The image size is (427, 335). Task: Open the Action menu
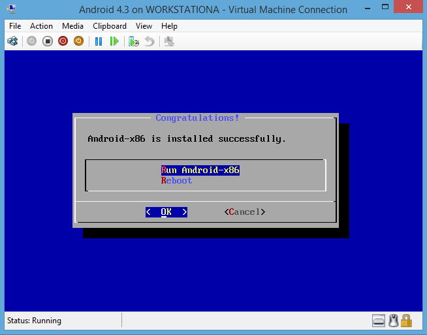coord(41,26)
